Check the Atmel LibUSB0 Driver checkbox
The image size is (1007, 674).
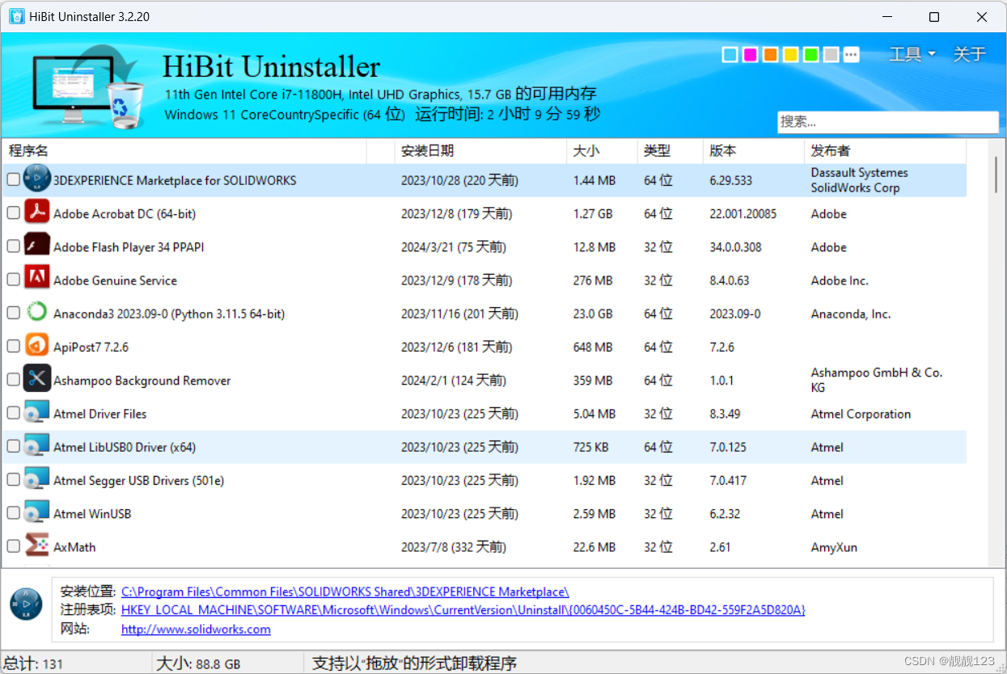click(13, 446)
